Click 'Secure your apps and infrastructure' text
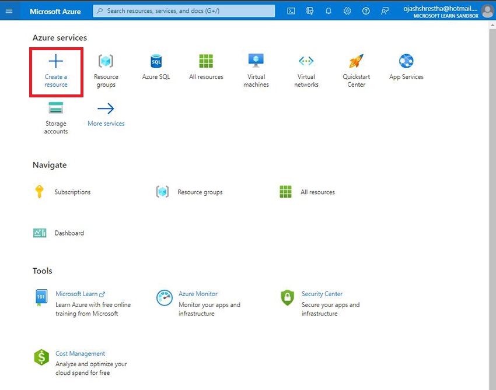This screenshot has height=390, width=496. pyautogui.click(x=330, y=309)
